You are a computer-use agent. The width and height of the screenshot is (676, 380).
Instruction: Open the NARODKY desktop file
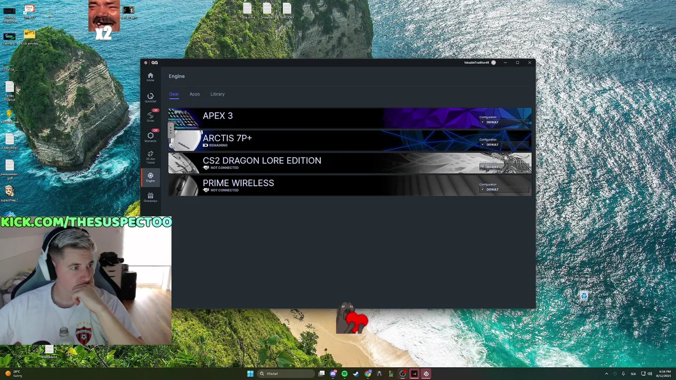click(x=287, y=11)
